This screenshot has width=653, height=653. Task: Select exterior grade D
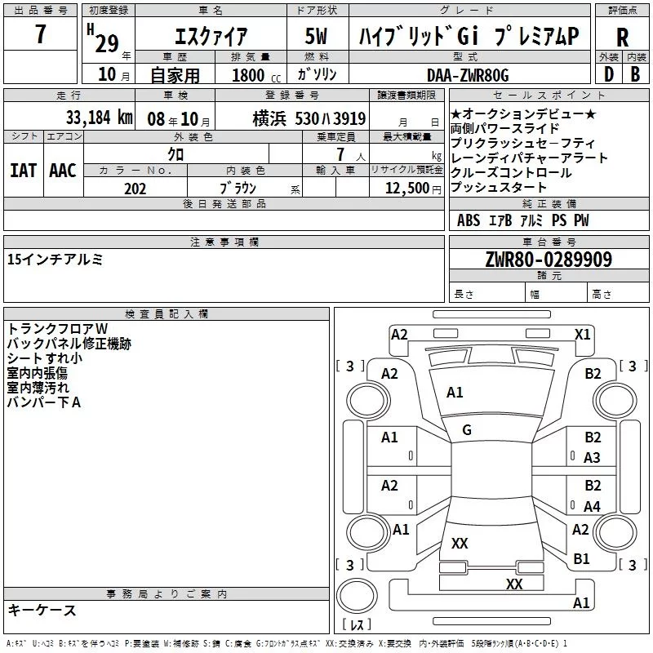[x=609, y=74]
